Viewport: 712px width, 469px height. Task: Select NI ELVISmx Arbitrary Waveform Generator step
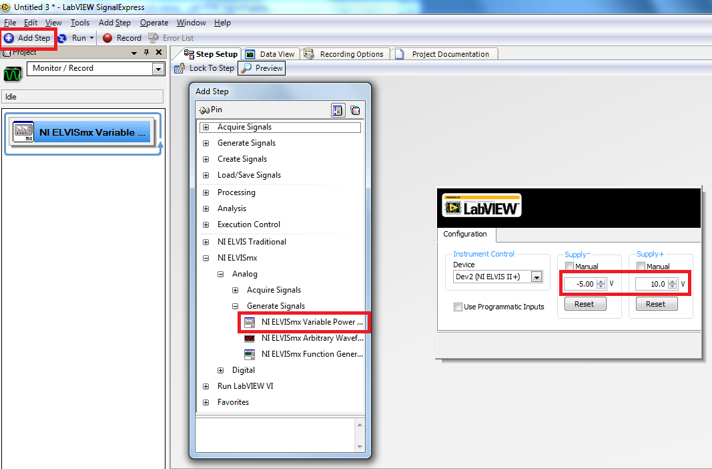(x=304, y=338)
